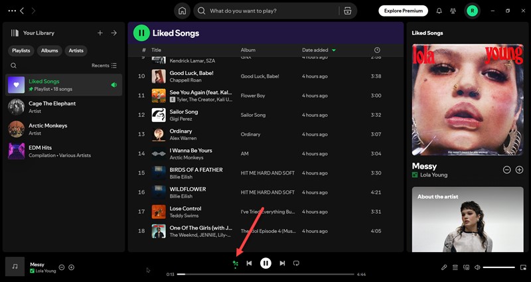Open the Cage The Elephant artist entry

64,107
